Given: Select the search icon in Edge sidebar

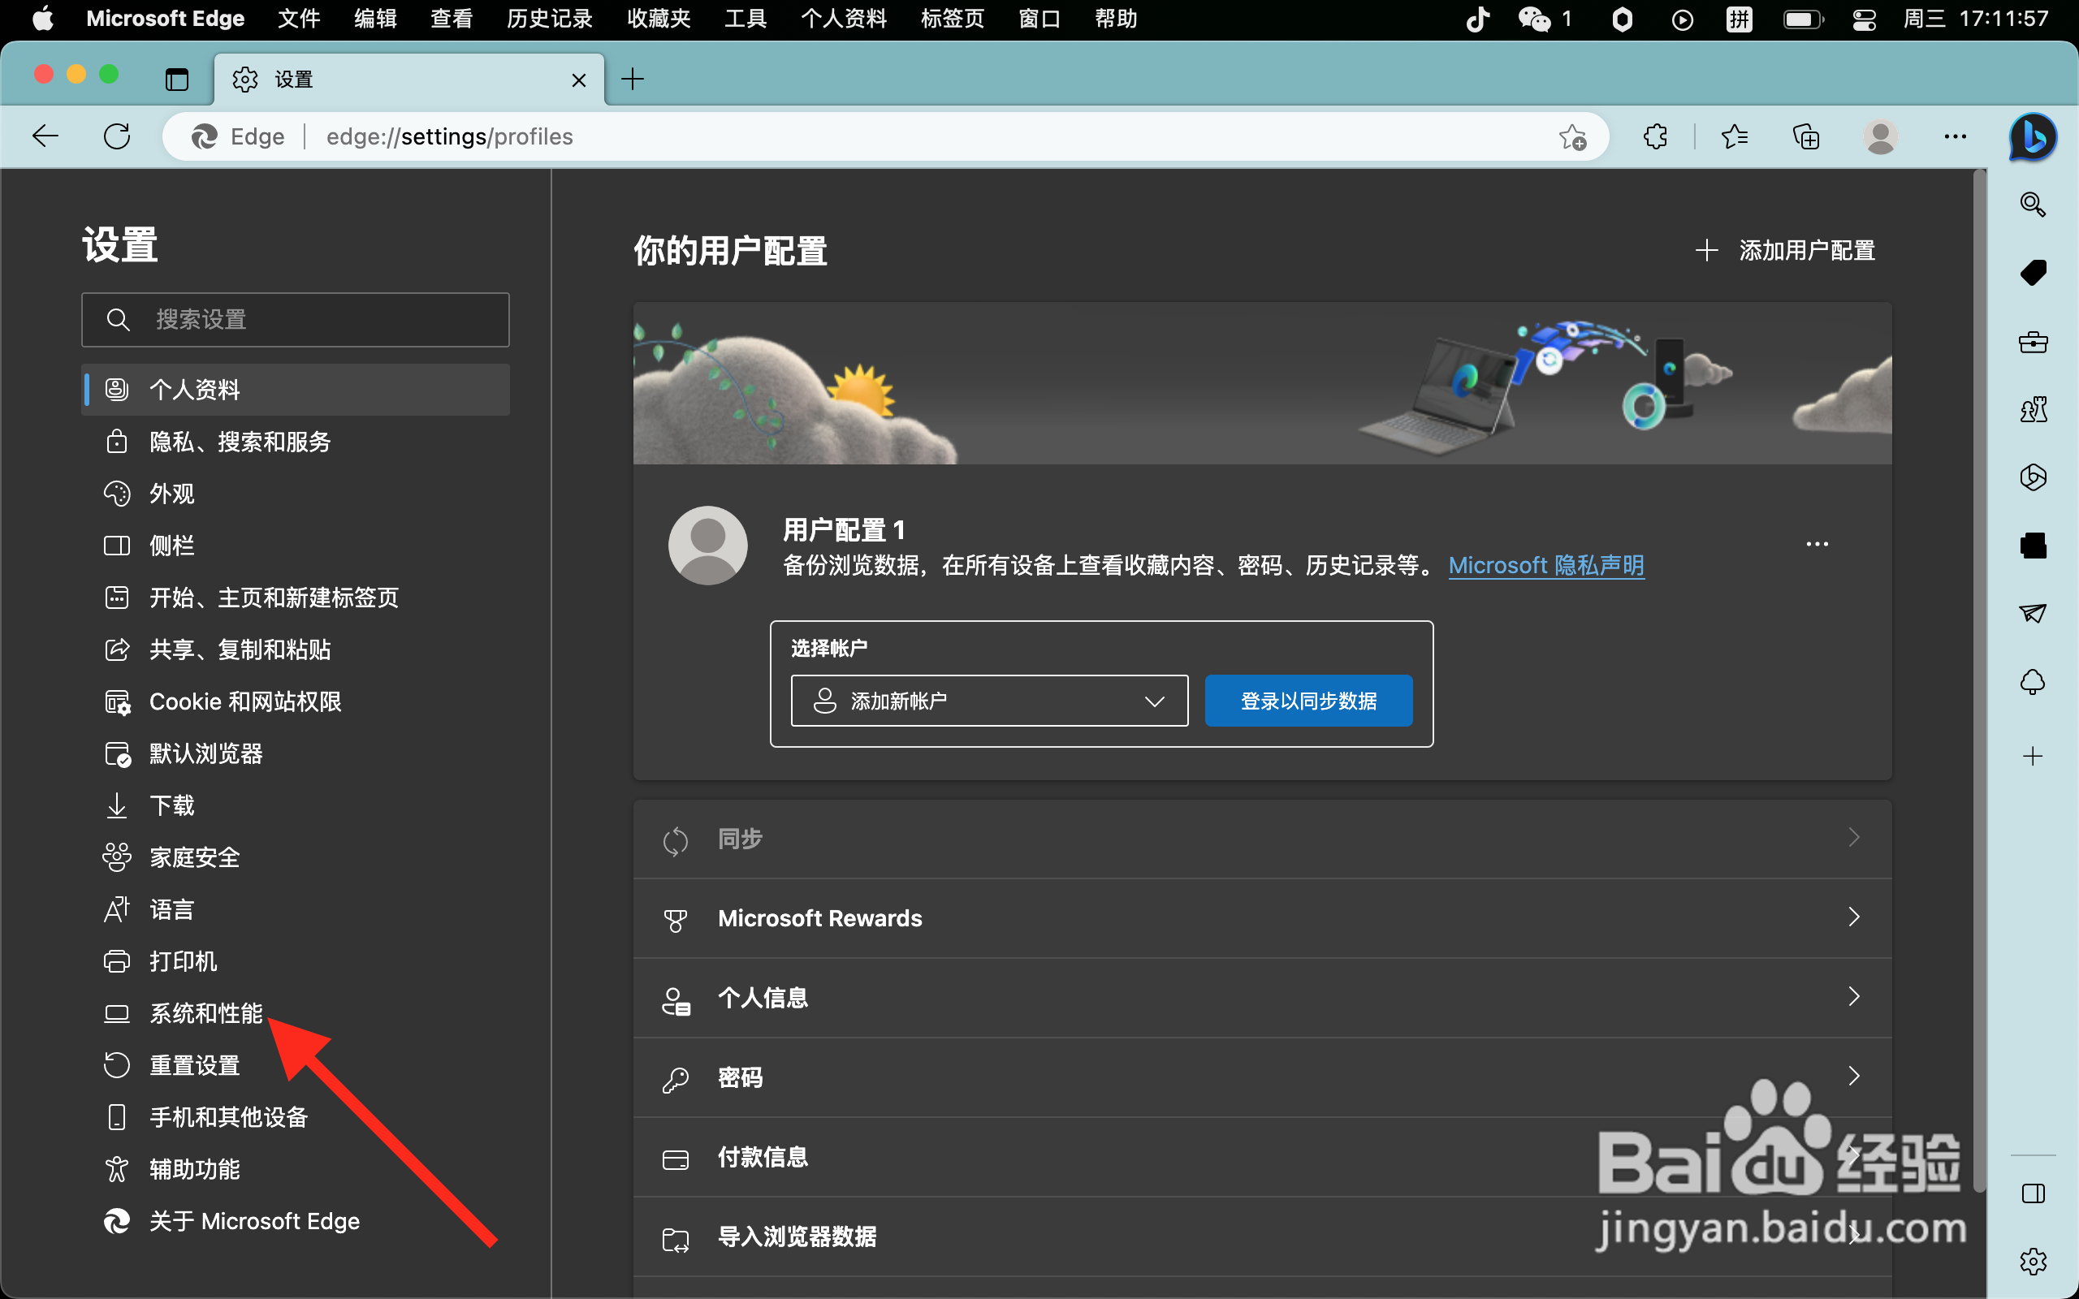Looking at the screenshot, I should point(2033,204).
